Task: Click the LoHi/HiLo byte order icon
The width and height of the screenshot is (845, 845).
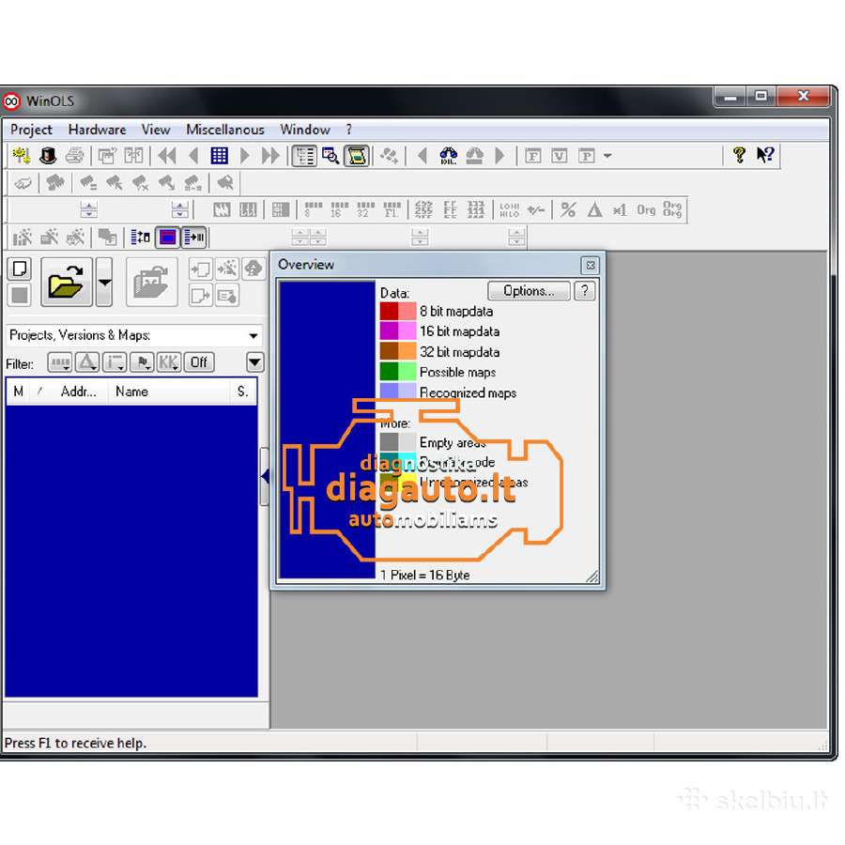Action: 509,209
